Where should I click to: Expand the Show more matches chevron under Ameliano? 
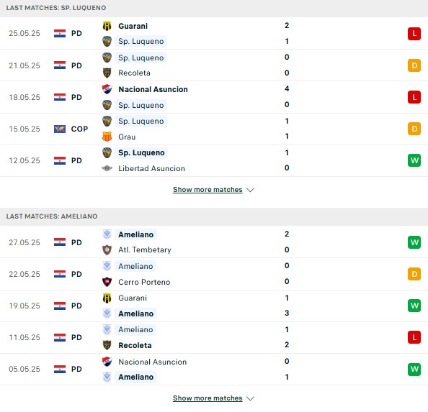(x=250, y=398)
